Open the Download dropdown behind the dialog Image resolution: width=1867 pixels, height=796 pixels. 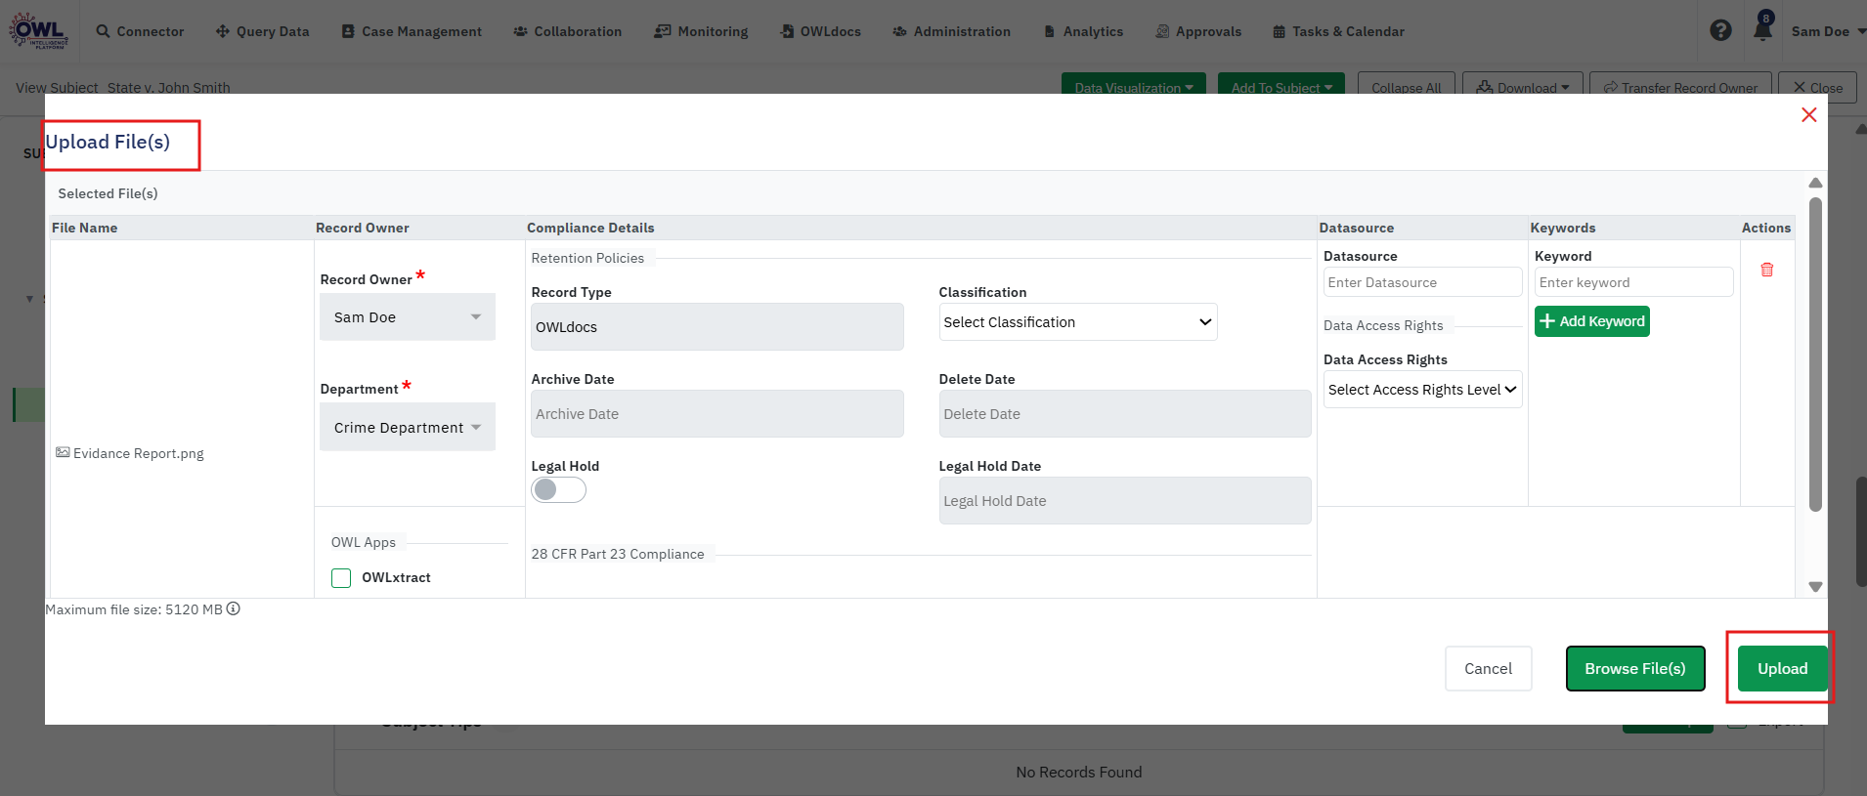(1522, 86)
